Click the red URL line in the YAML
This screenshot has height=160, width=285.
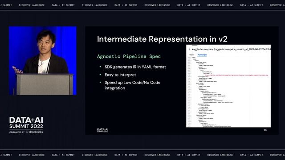(x=236, y=75)
